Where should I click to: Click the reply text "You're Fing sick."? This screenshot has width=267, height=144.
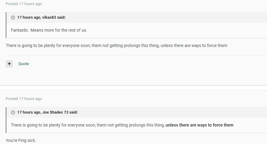tap(21, 140)
